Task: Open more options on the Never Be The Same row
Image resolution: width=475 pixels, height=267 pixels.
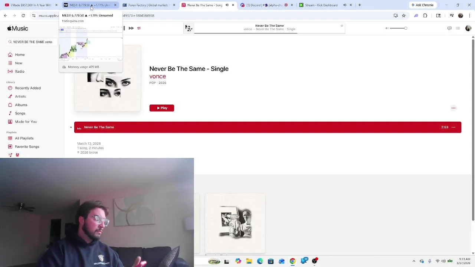Action: click(x=453, y=127)
